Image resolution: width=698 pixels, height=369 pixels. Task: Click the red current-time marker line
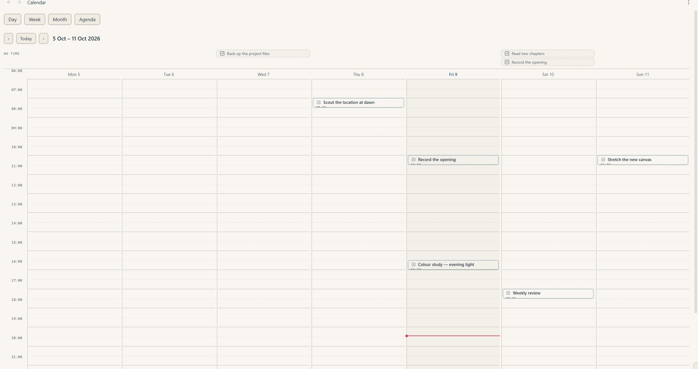click(453, 336)
